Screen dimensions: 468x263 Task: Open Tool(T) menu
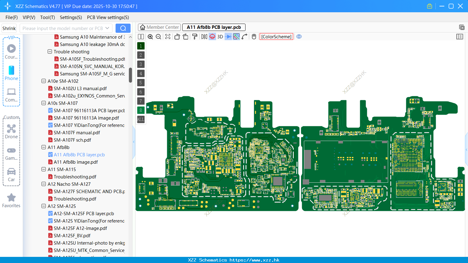48,17
